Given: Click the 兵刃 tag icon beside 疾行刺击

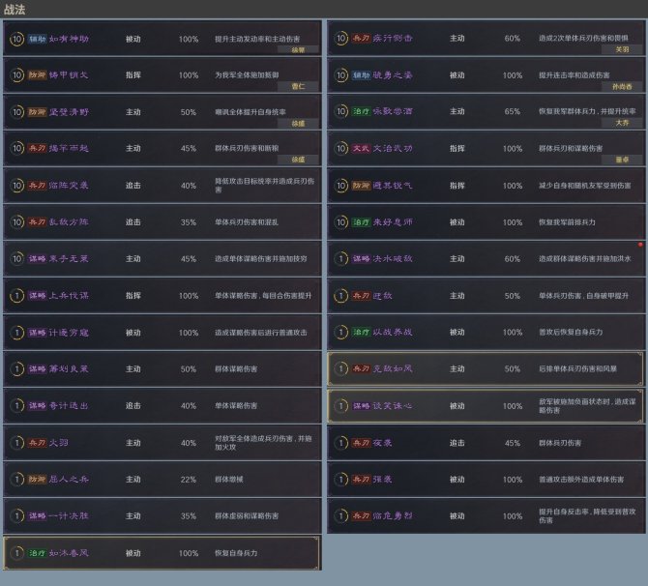Looking at the screenshot, I should [x=360, y=39].
